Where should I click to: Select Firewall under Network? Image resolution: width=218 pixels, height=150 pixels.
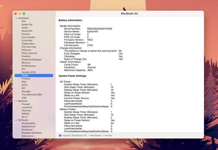pos(26,104)
